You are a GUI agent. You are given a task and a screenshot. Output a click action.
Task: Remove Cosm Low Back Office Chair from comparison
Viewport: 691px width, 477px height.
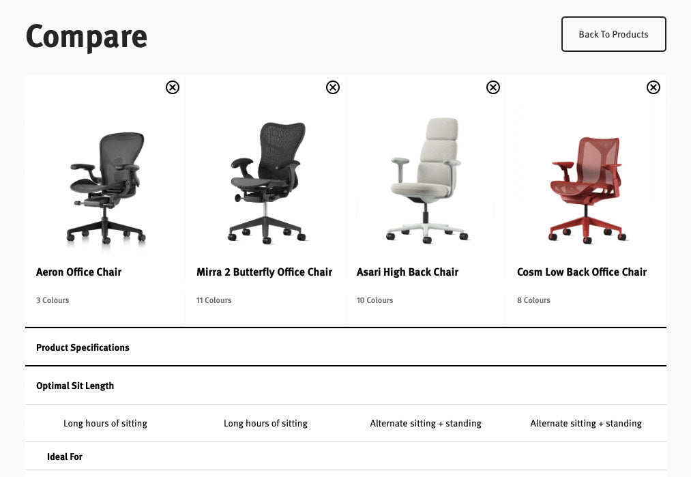tap(653, 87)
